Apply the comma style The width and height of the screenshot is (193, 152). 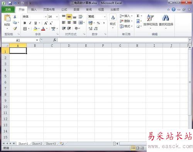tap(104, 23)
